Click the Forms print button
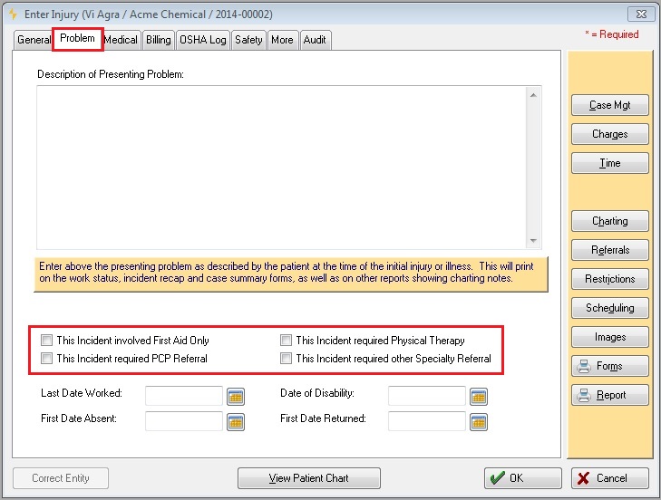 pos(609,366)
